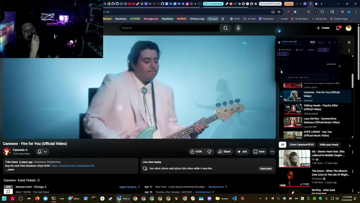
Task: Toggle the Cannons channel notification bell
Action: 42,152
